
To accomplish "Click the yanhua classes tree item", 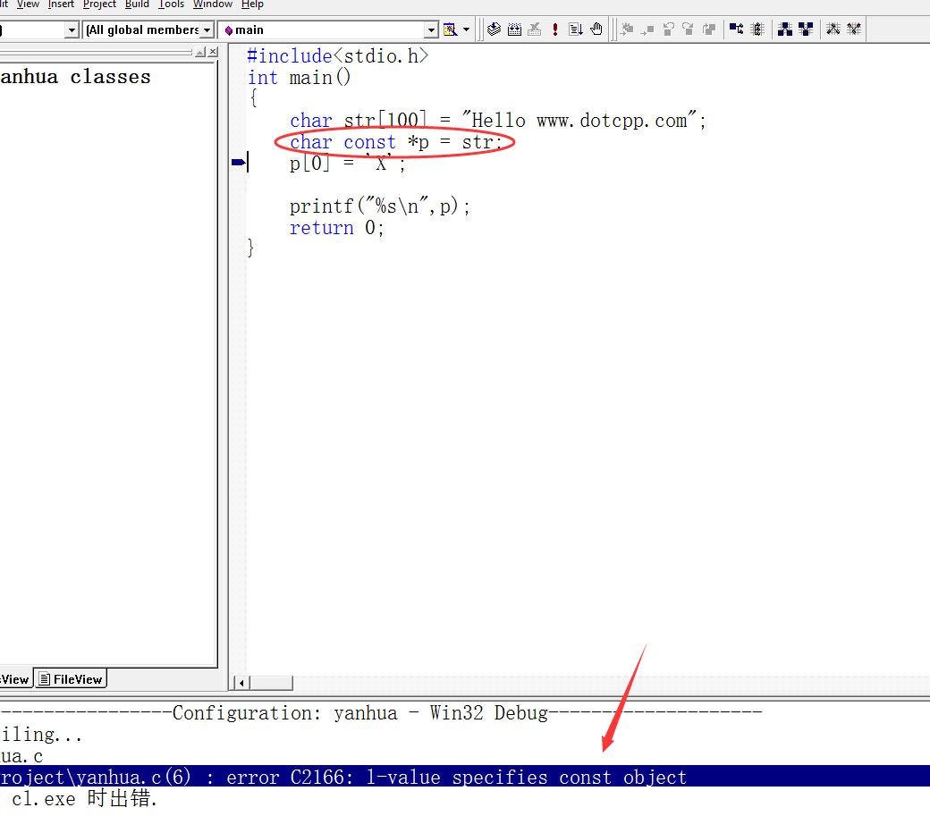I will [x=75, y=77].
